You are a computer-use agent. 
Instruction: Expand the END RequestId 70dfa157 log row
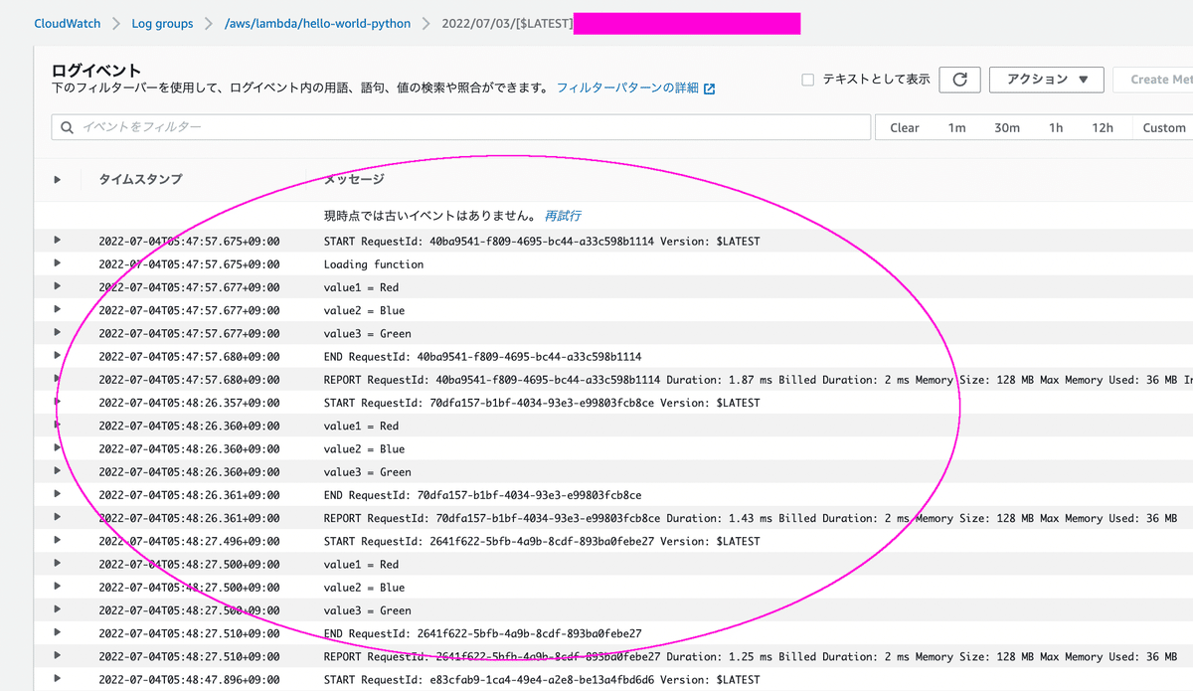(x=58, y=494)
